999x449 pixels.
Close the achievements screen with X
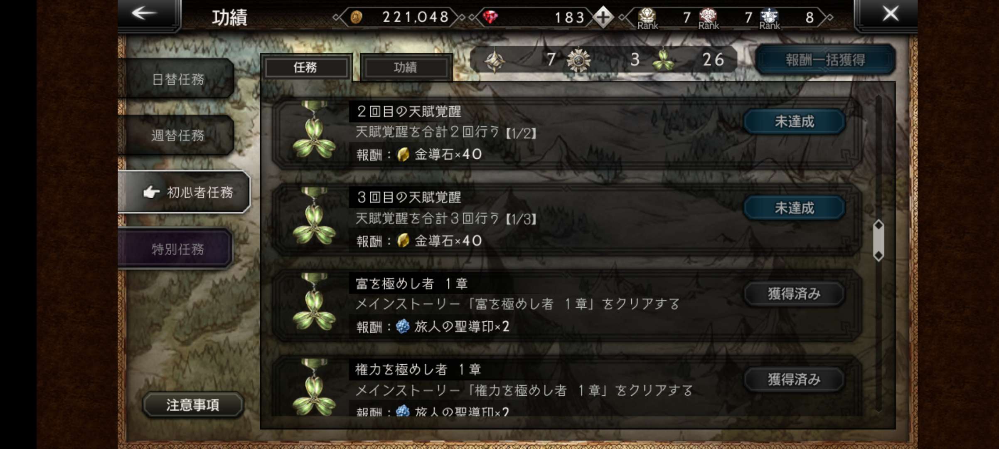[x=891, y=13]
